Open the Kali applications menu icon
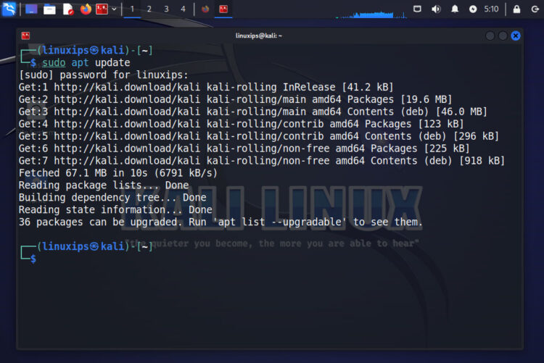 coord(9,9)
